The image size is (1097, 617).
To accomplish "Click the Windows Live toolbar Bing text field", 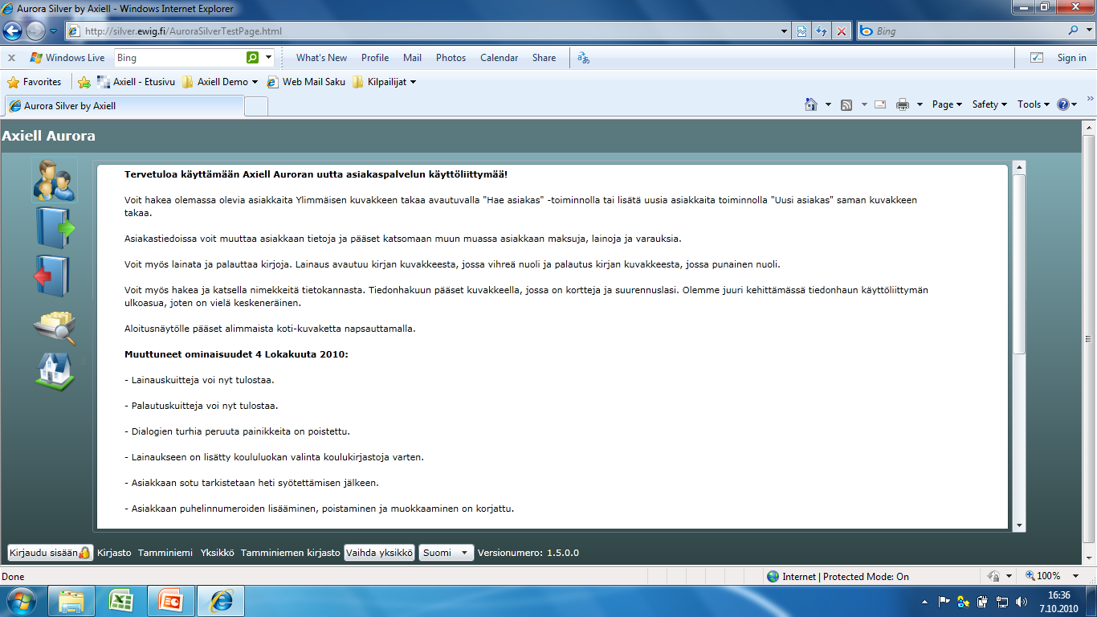I will (x=178, y=58).
